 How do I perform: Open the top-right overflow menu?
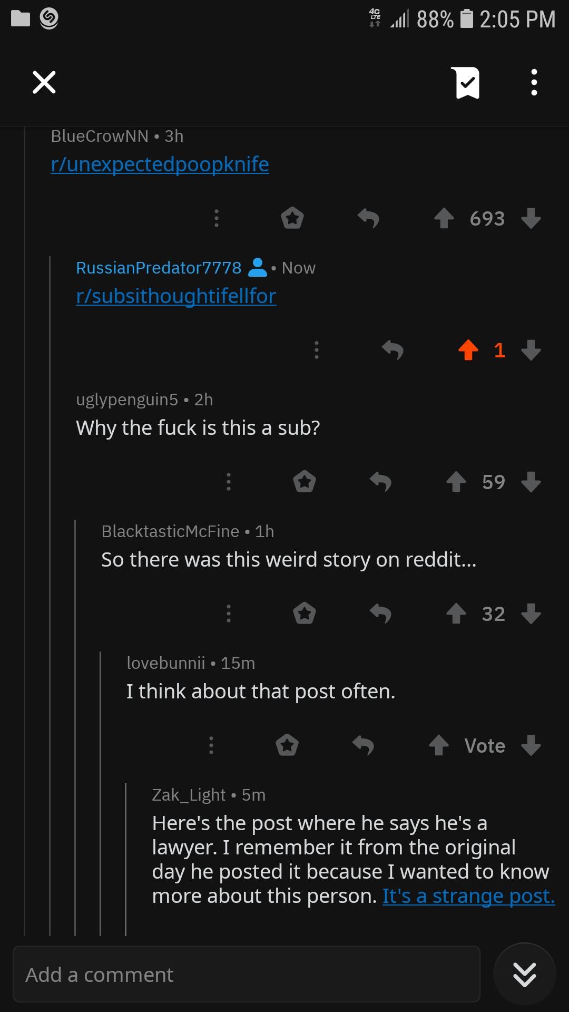(534, 83)
